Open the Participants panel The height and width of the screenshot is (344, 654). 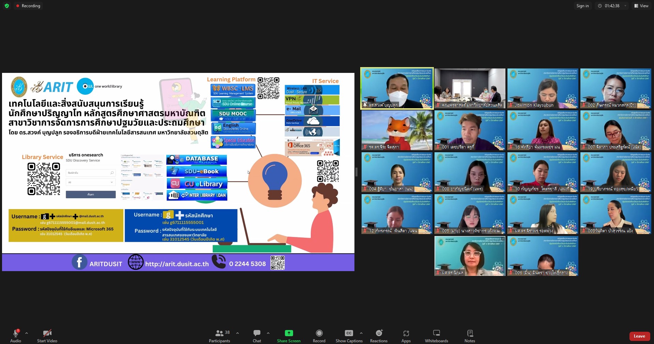tap(219, 335)
